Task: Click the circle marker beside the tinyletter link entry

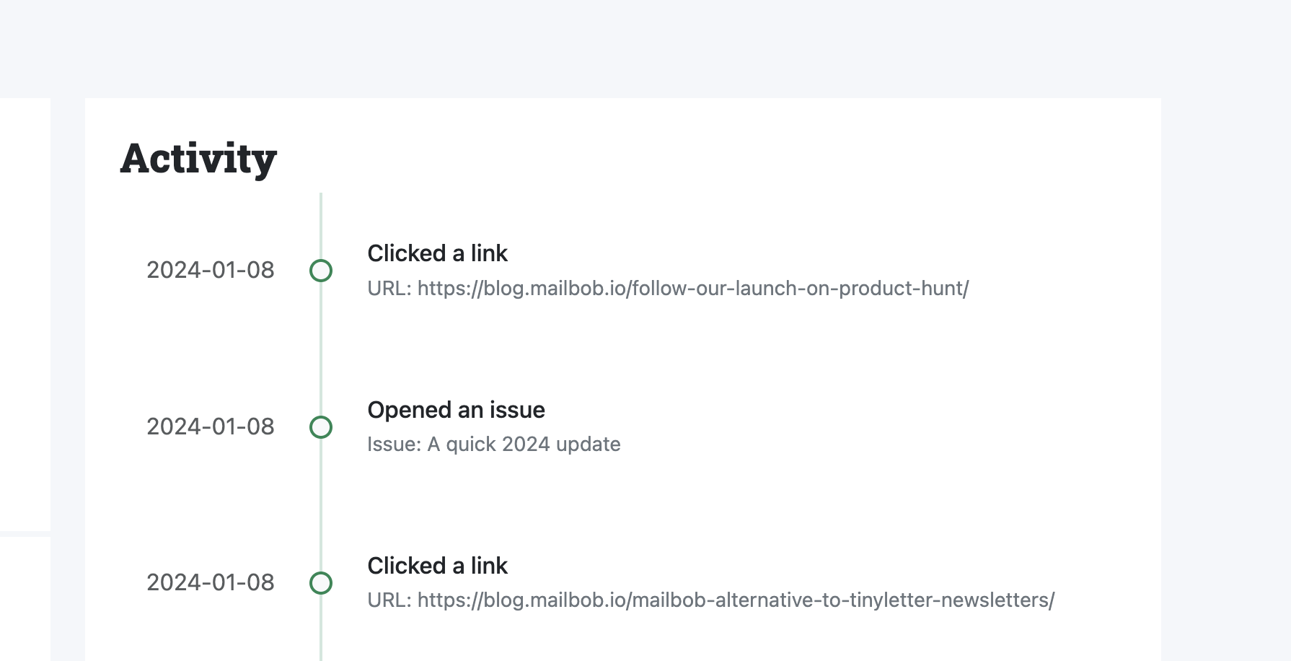Action: click(321, 583)
